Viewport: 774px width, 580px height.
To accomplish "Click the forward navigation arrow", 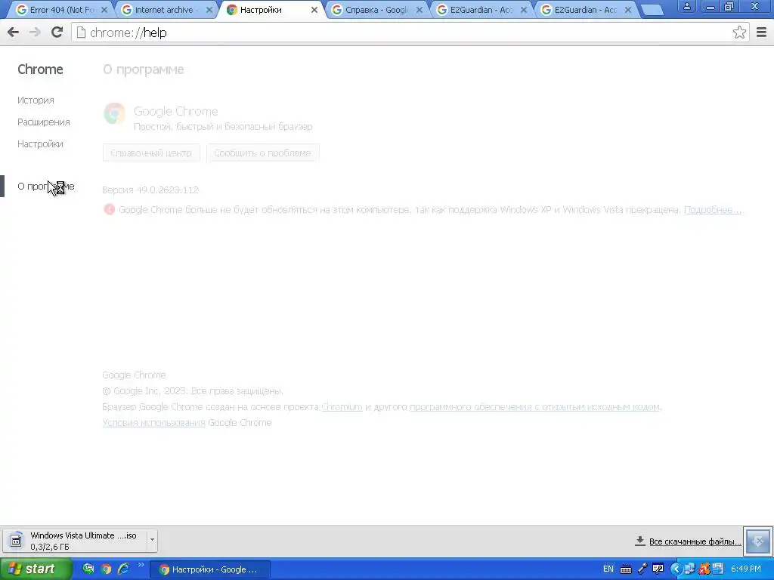I will [x=35, y=32].
